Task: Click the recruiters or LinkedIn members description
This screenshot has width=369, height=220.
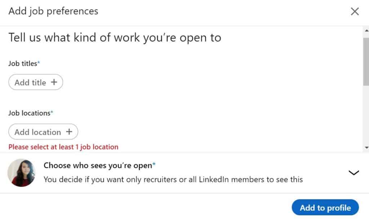Action: coord(173,180)
